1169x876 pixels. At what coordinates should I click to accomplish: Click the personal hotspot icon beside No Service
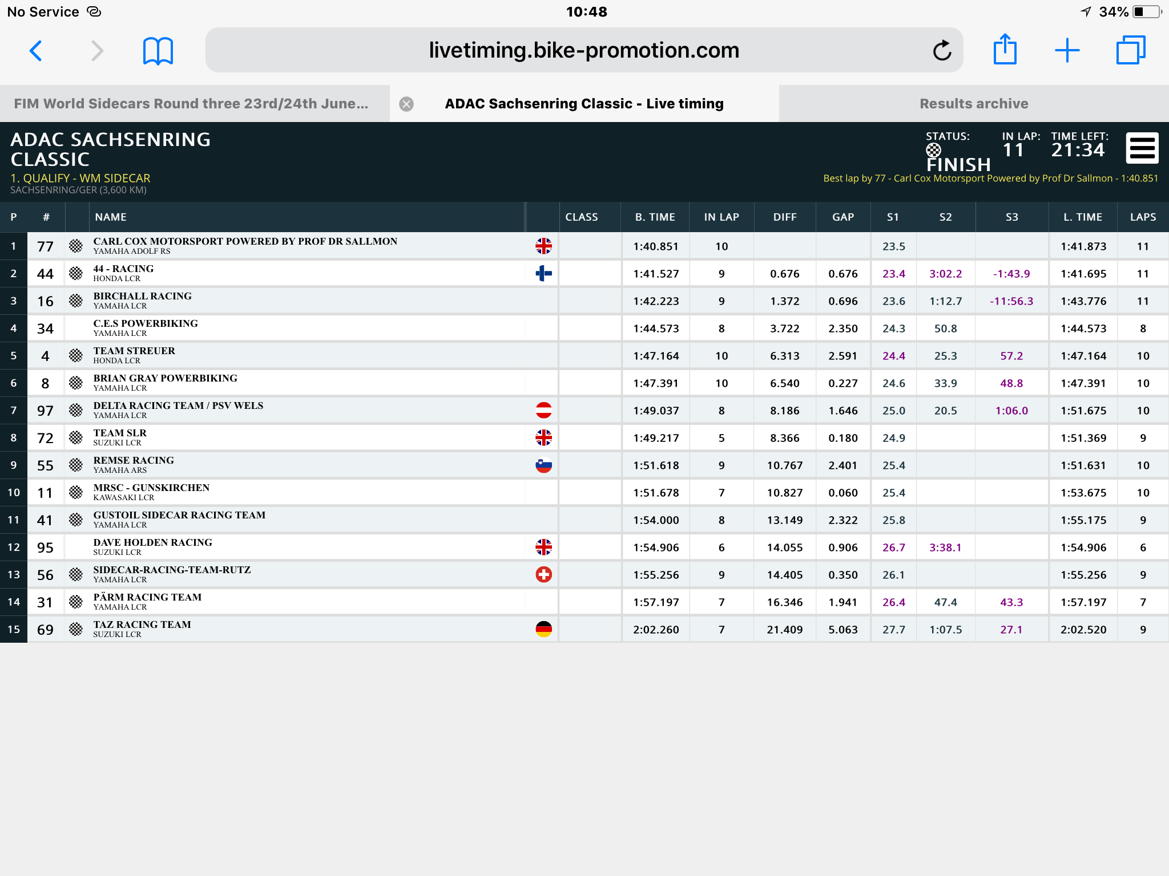point(94,12)
